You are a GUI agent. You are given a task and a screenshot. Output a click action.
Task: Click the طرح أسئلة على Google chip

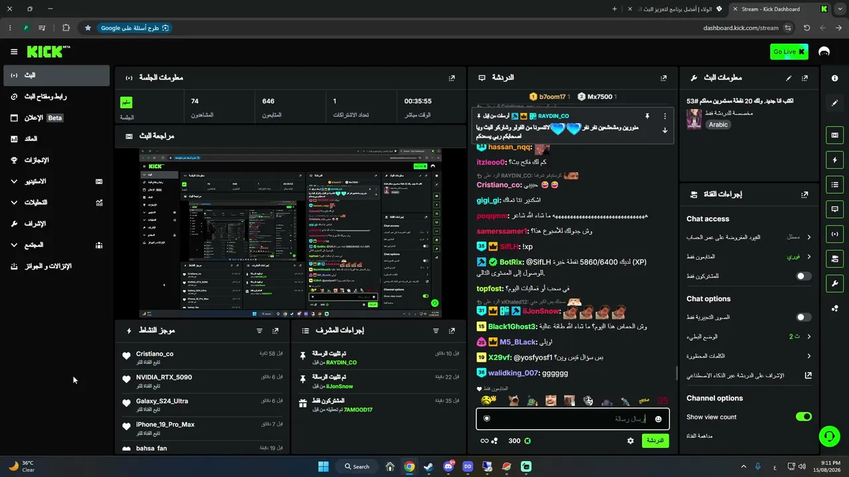click(135, 28)
